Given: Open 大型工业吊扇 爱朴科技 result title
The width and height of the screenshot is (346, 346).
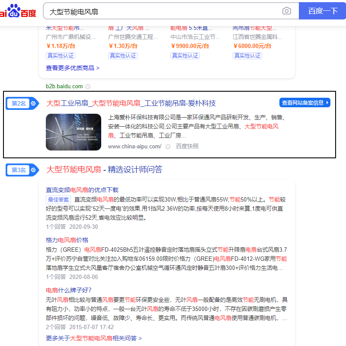Looking at the screenshot, I should [131, 103].
